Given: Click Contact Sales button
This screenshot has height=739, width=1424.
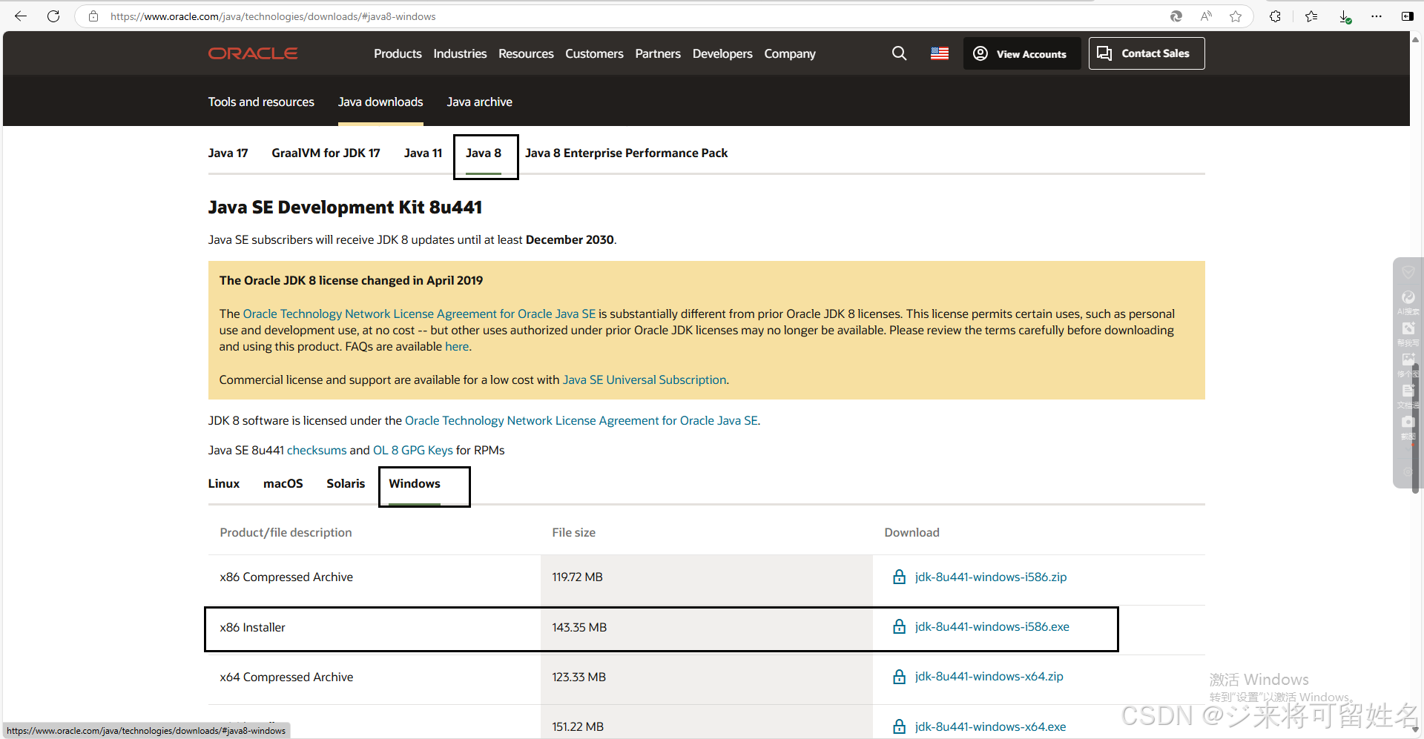Looking at the screenshot, I should [1147, 53].
